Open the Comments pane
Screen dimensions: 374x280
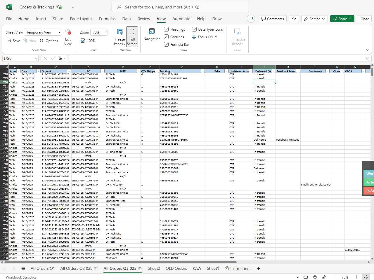(273, 19)
